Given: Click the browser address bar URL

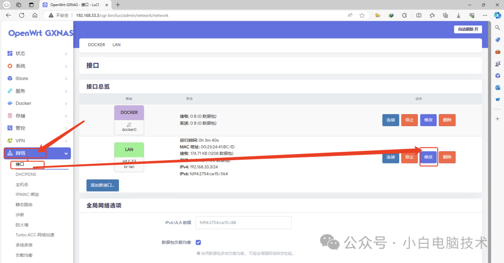Looking at the screenshot, I should point(122,15).
